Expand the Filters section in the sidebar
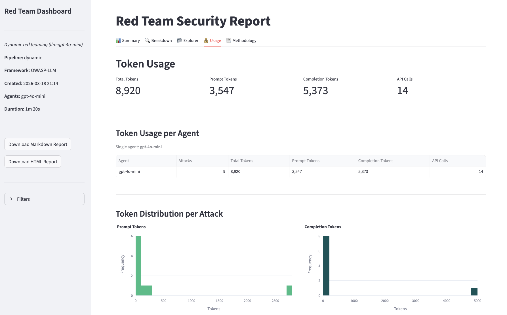Viewport: 507px width, 315px height. [x=44, y=199]
